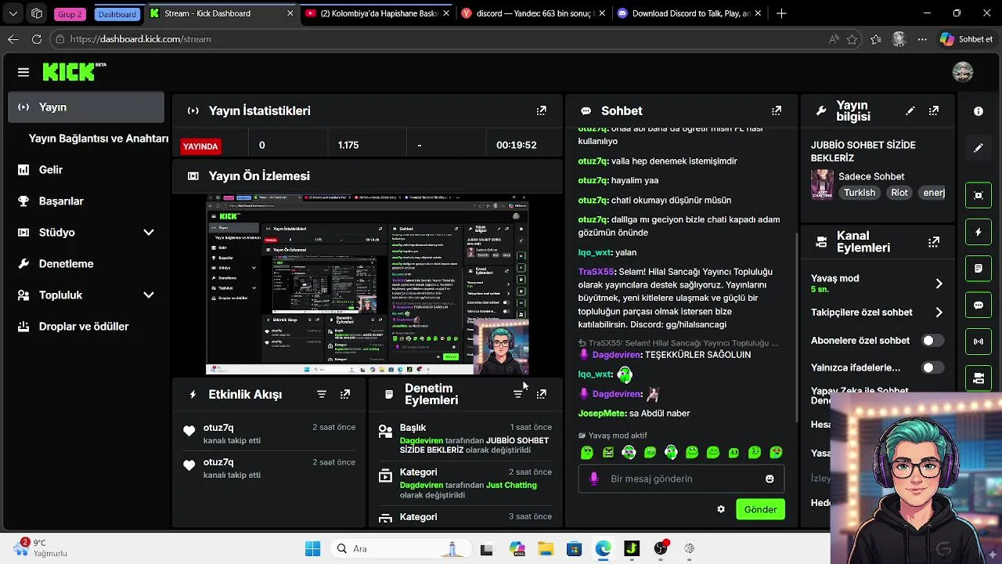Enable Abonelere özel sohbet switch

pyautogui.click(x=932, y=341)
